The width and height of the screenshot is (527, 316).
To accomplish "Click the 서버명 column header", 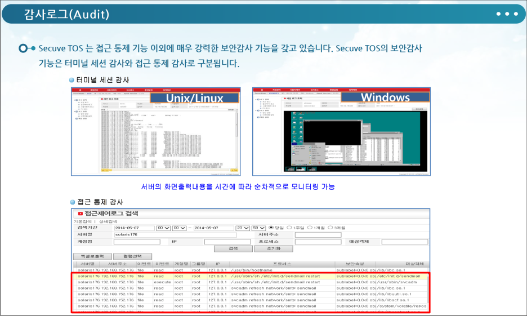I will click(x=87, y=264).
